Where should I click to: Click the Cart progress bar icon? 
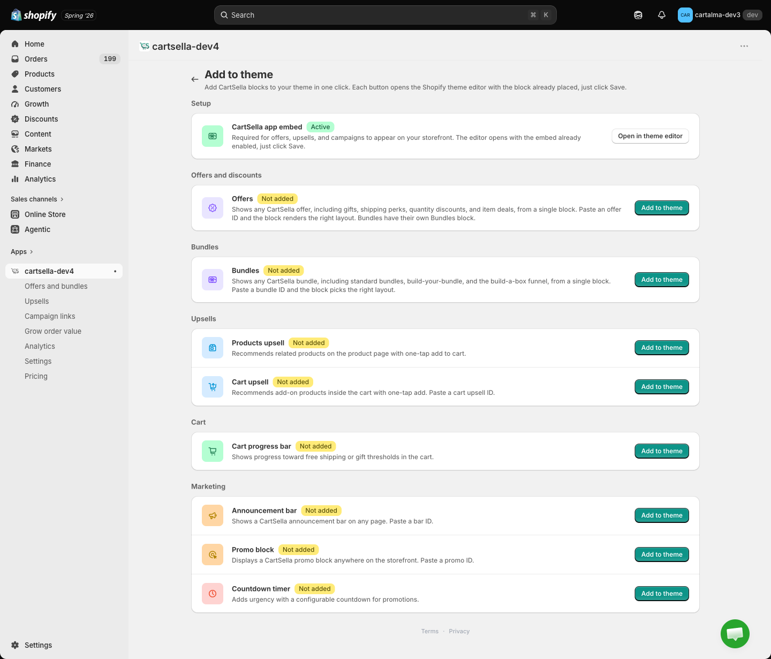pyautogui.click(x=213, y=451)
